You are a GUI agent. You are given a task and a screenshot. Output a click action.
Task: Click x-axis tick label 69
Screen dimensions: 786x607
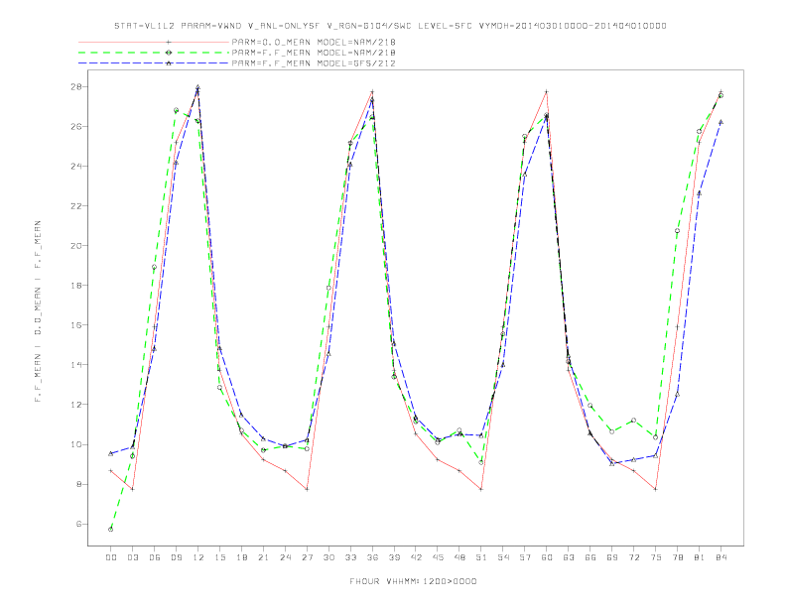click(x=612, y=557)
